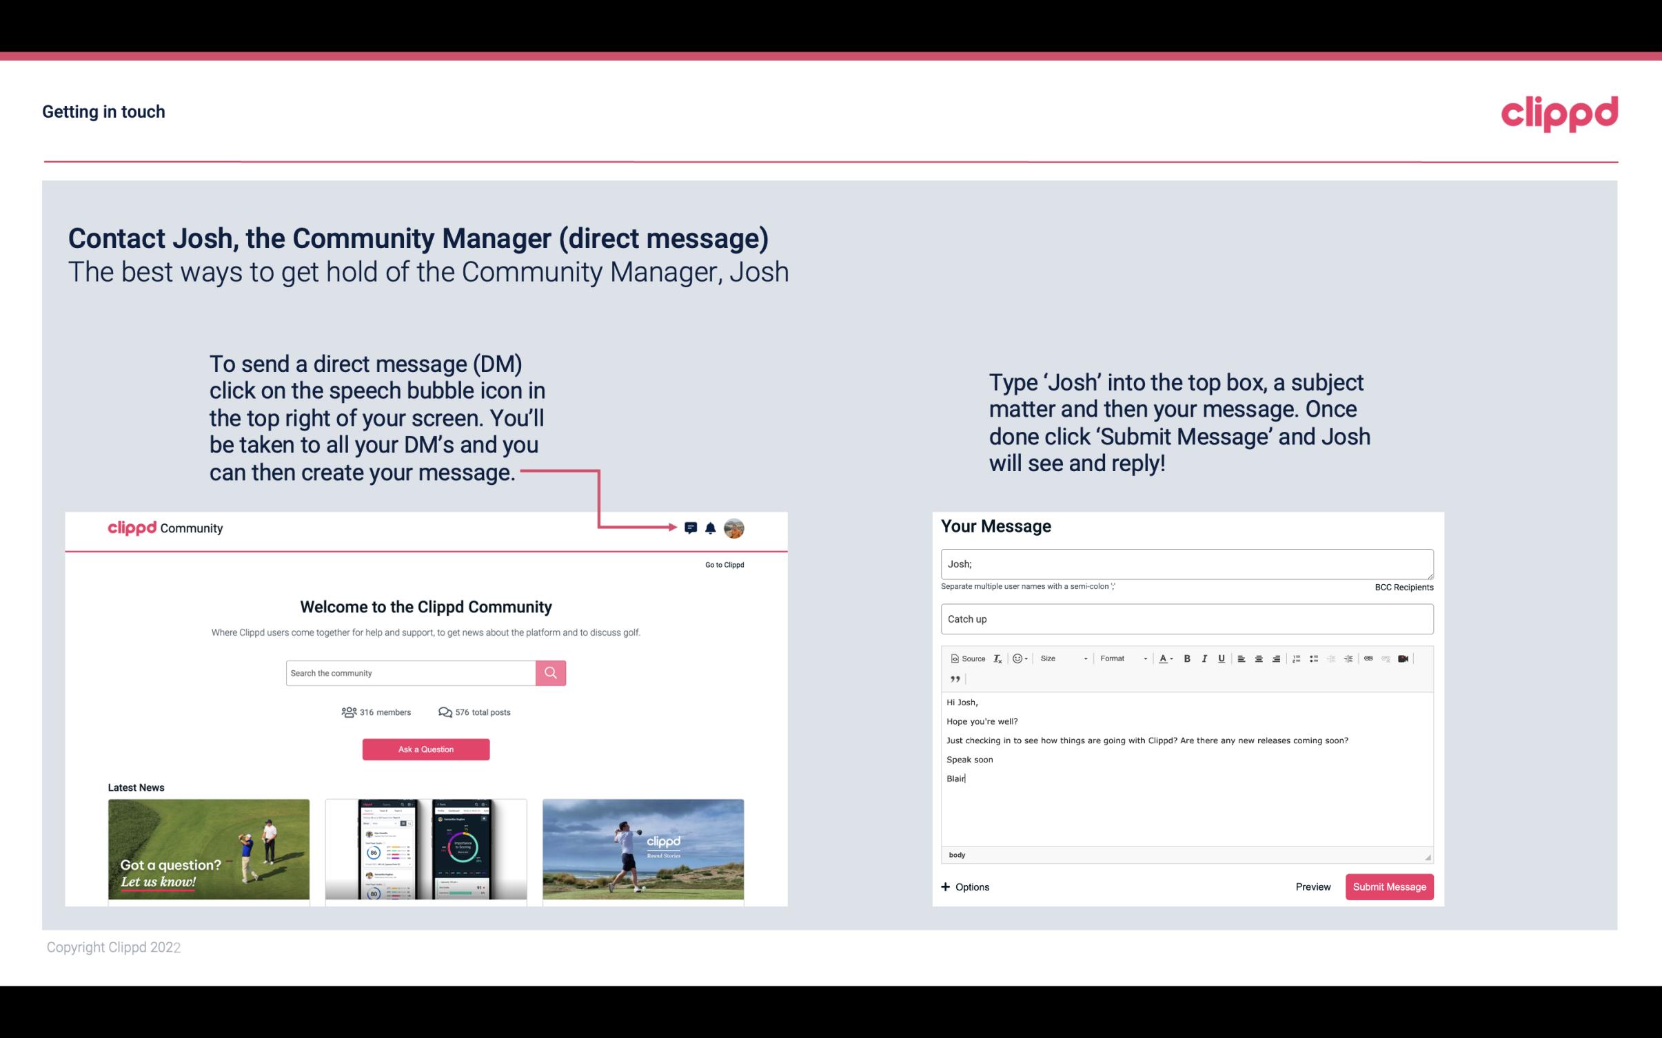Click the Ask a Question button
The height and width of the screenshot is (1038, 1662).
coord(426,747)
